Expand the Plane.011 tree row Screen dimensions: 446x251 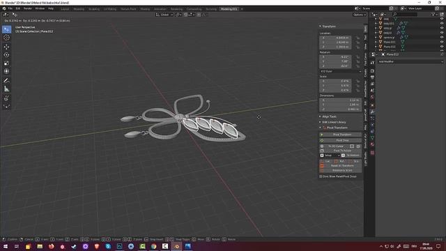376,42
